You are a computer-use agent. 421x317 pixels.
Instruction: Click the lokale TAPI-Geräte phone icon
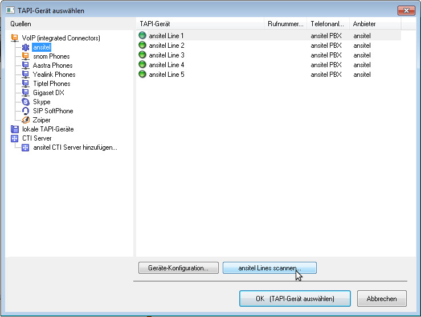tap(14, 129)
